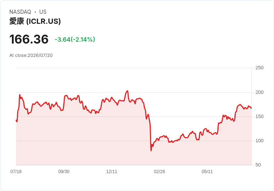Click the ICLR.US stock title
274x191 pixels.
point(35,21)
